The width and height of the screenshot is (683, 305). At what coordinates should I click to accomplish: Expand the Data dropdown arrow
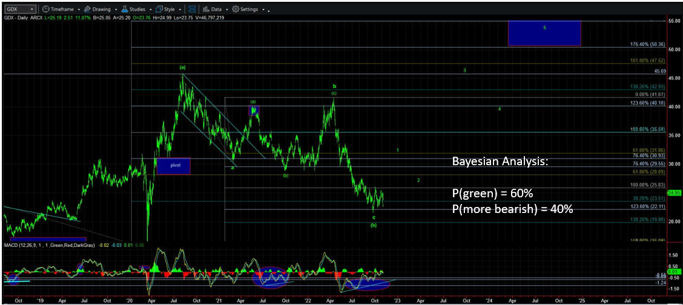[x=226, y=10]
